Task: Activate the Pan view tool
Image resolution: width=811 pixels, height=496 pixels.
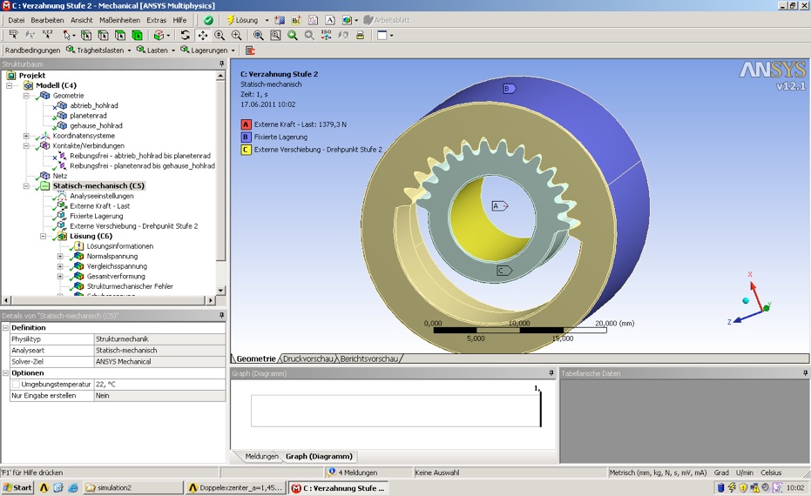Action: point(203,35)
